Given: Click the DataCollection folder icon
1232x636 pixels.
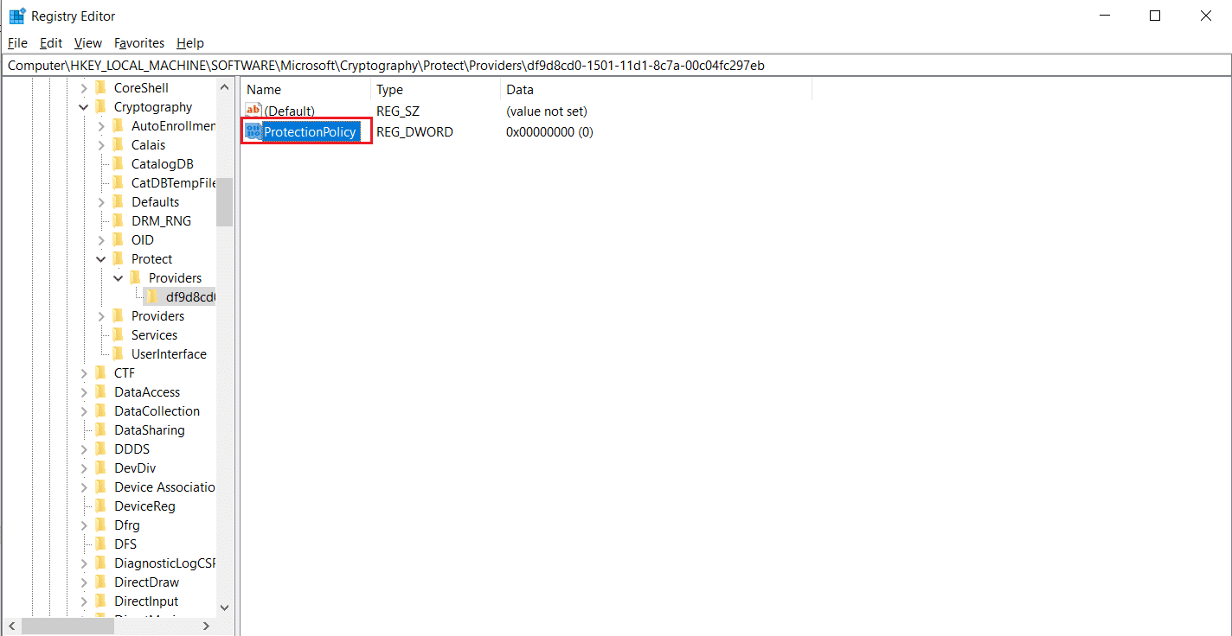Looking at the screenshot, I should 100,411.
